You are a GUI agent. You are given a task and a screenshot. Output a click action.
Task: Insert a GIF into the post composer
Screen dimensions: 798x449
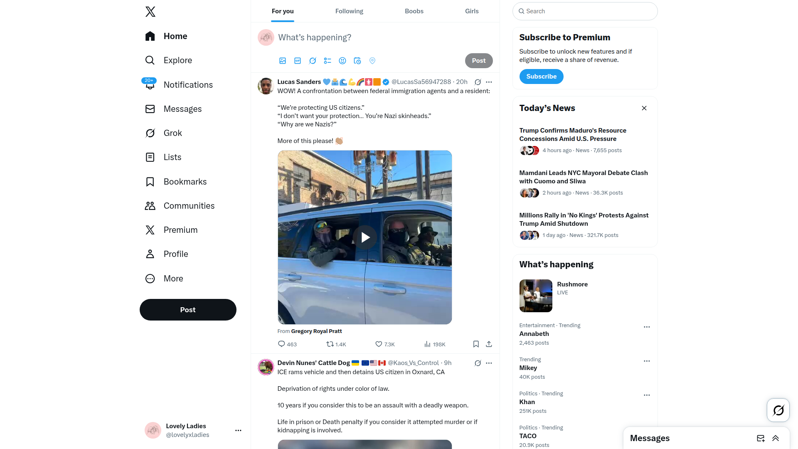click(298, 61)
